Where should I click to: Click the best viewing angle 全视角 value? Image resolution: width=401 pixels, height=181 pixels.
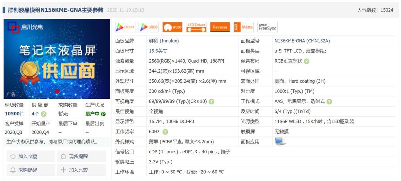(x=156, y=112)
